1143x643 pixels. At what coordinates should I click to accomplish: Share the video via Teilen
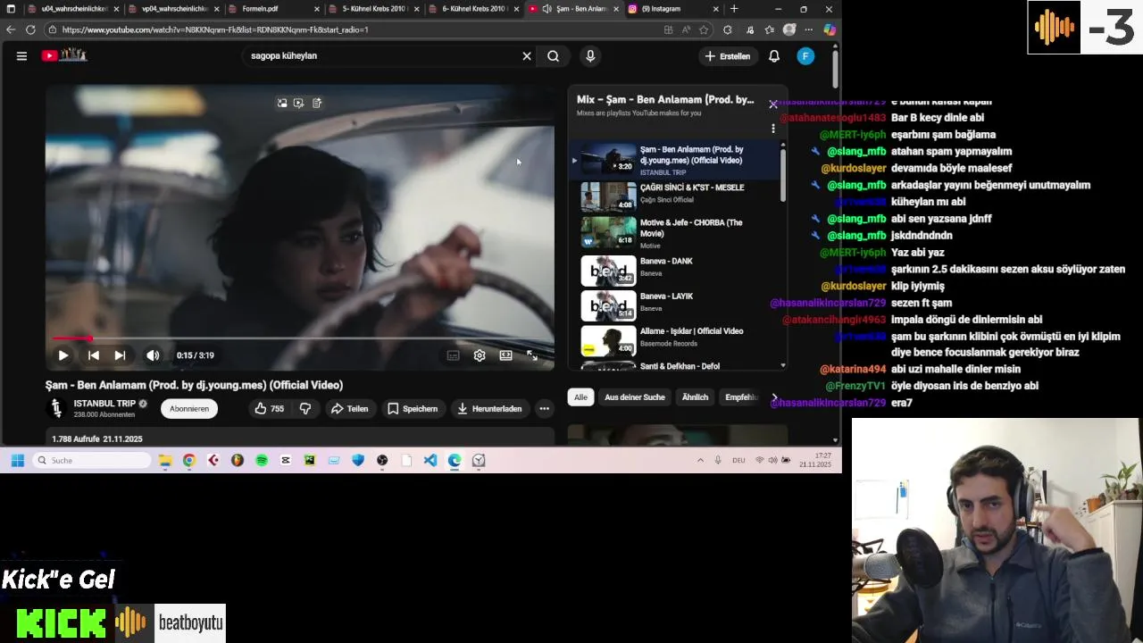pyautogui.click(x=349, y=409)
